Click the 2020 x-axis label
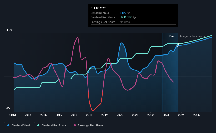This screenshot has width=216, height=133. point(120,115)
